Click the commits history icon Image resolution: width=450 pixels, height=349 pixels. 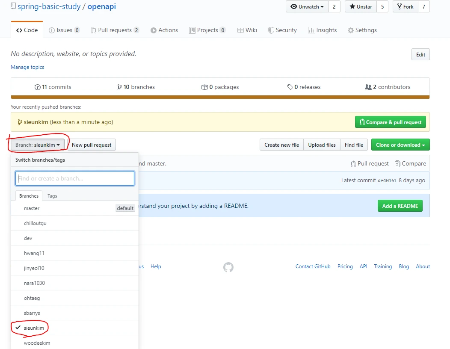pyautogui.click(x=37, y=87)
